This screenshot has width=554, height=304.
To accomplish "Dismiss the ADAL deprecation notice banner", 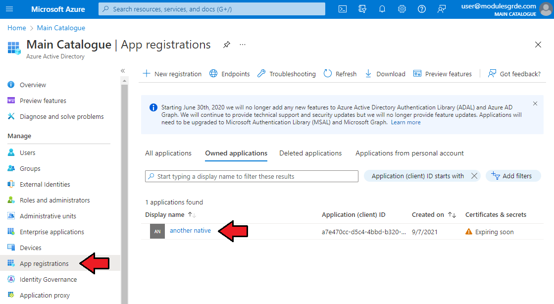I will pos(535,103).
